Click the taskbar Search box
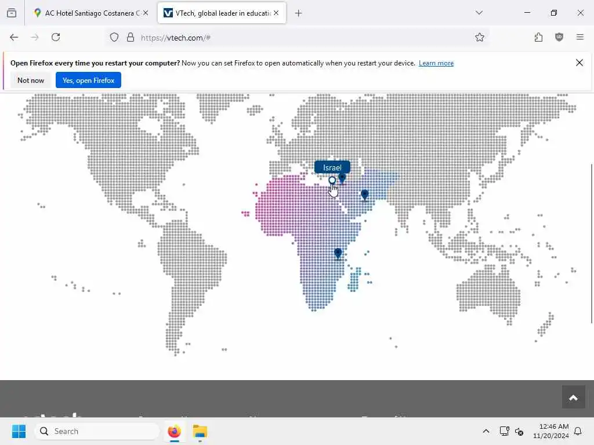 (97, 431)
